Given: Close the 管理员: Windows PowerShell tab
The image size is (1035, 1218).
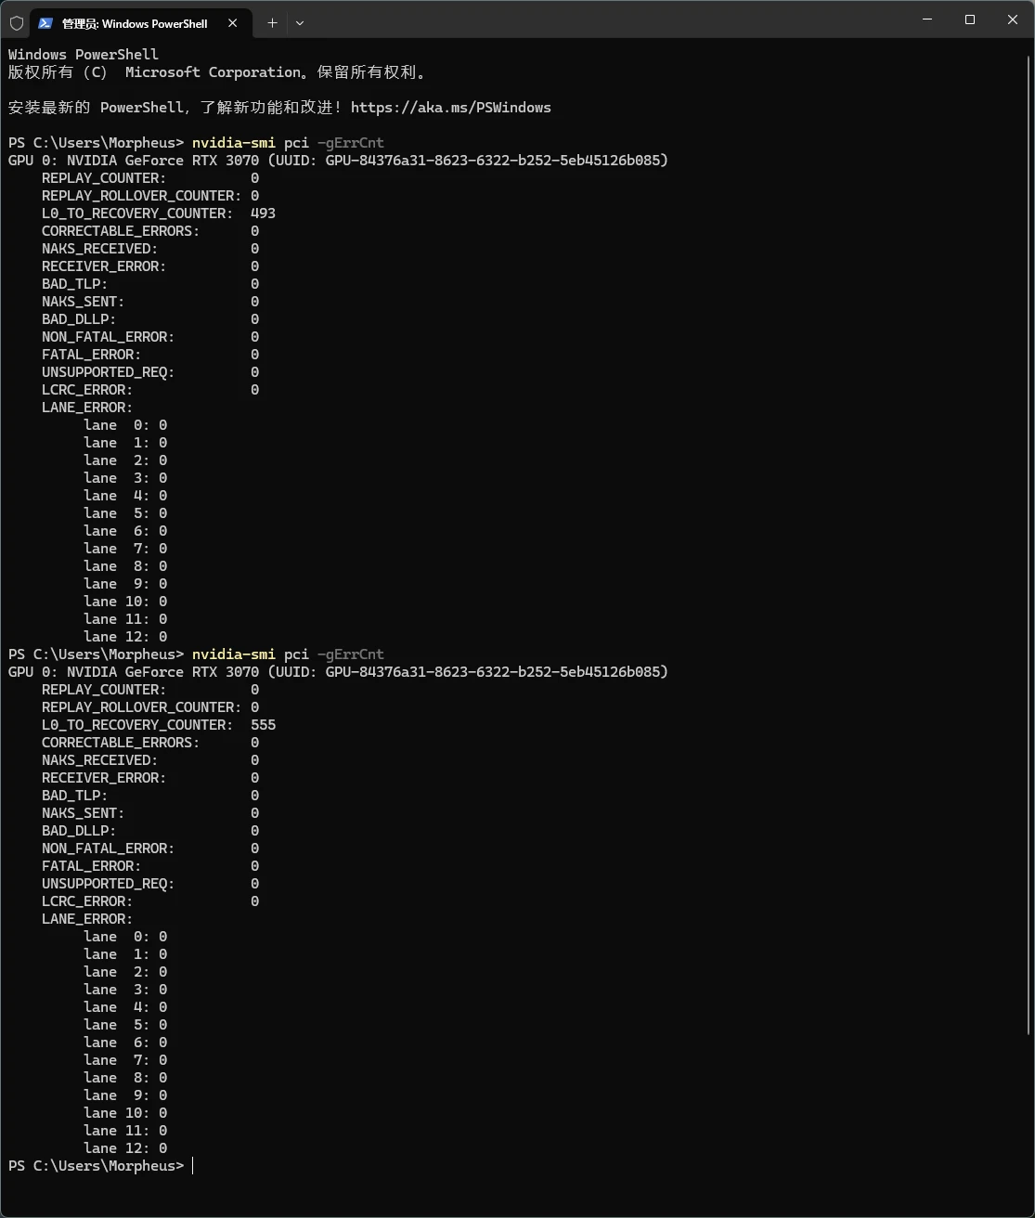Looking at the screenshot, I should pyautogui.click(x=233, y=23).
